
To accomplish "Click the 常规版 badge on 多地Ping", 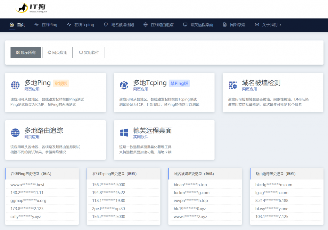I will point(61,83).
